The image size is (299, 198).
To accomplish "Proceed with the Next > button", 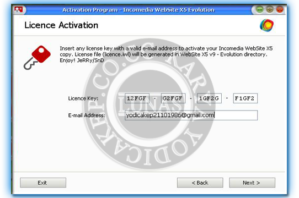I will point(252,183).
